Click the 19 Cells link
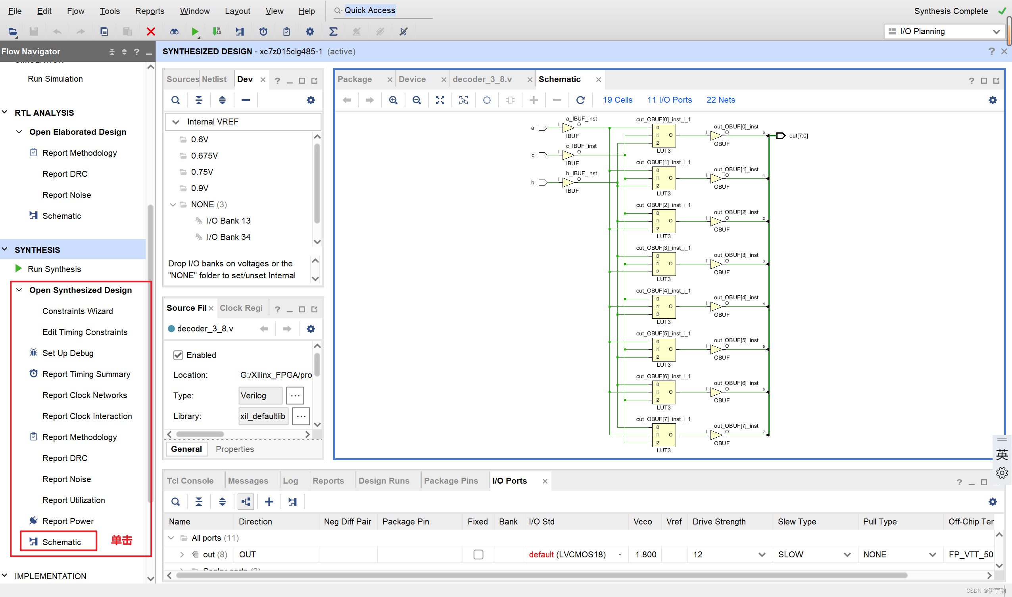The height and width of the screenshot is (597, 1012). (617, 100)
